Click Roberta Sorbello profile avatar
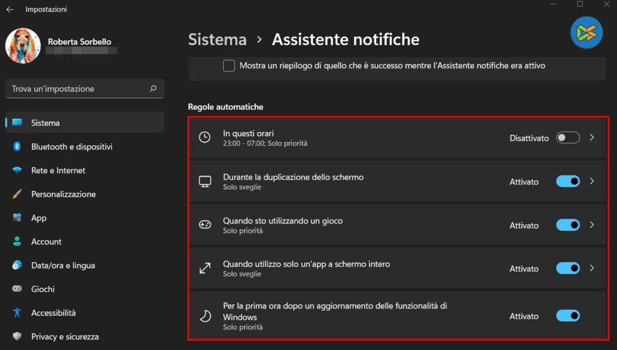The height and width of the screenshot is (350, 617). coord(23,46)
